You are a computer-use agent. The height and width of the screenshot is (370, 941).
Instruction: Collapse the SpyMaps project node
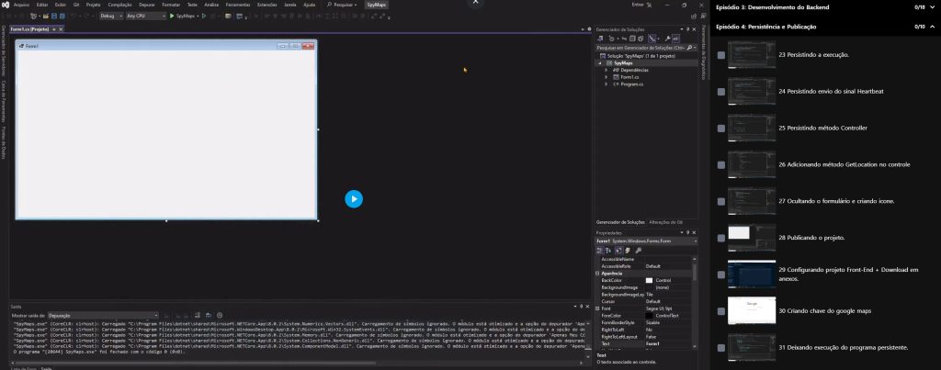pos(599,63)
